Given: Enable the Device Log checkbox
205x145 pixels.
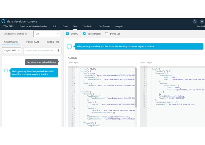Looking at the screenshot, I should coord(107,34).
